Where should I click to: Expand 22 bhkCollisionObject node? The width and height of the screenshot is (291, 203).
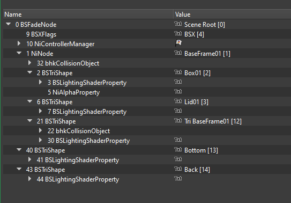40,130
